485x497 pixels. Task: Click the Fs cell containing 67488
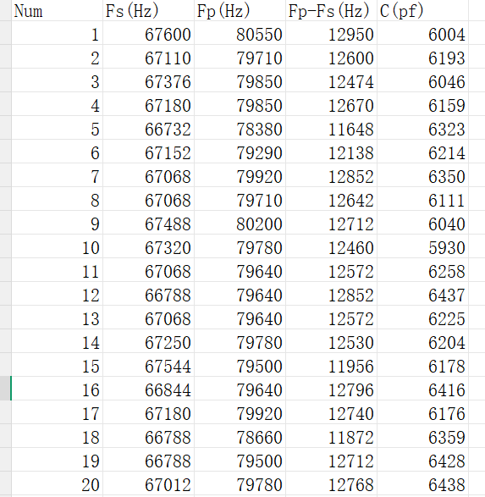(148, 223)
